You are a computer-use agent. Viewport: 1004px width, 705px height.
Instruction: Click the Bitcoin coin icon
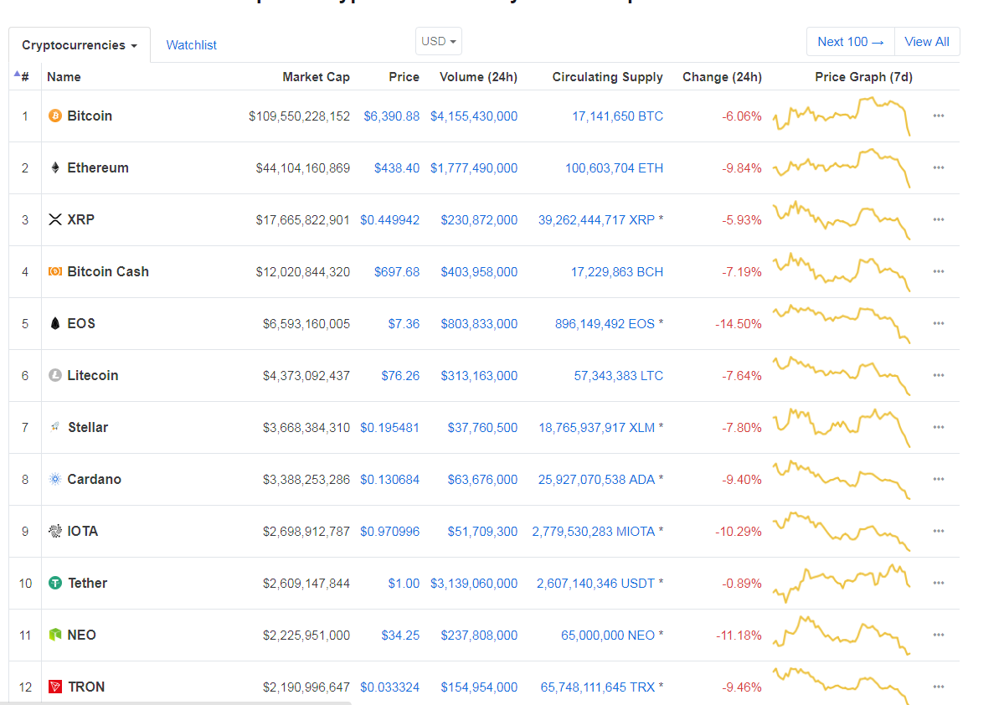(55, 116)
